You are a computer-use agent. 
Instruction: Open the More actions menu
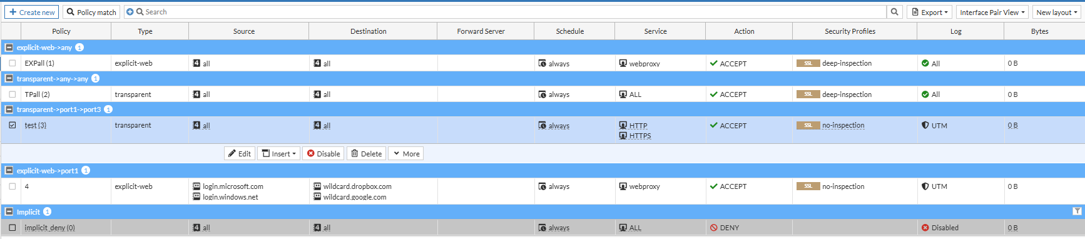tap(406, 153)
